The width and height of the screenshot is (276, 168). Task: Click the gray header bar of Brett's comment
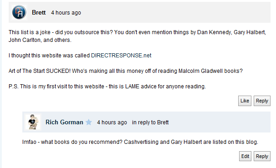139,12
